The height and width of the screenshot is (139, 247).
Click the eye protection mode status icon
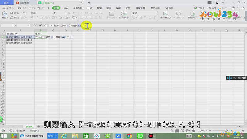pyautogui.click(x=193, y=131)
